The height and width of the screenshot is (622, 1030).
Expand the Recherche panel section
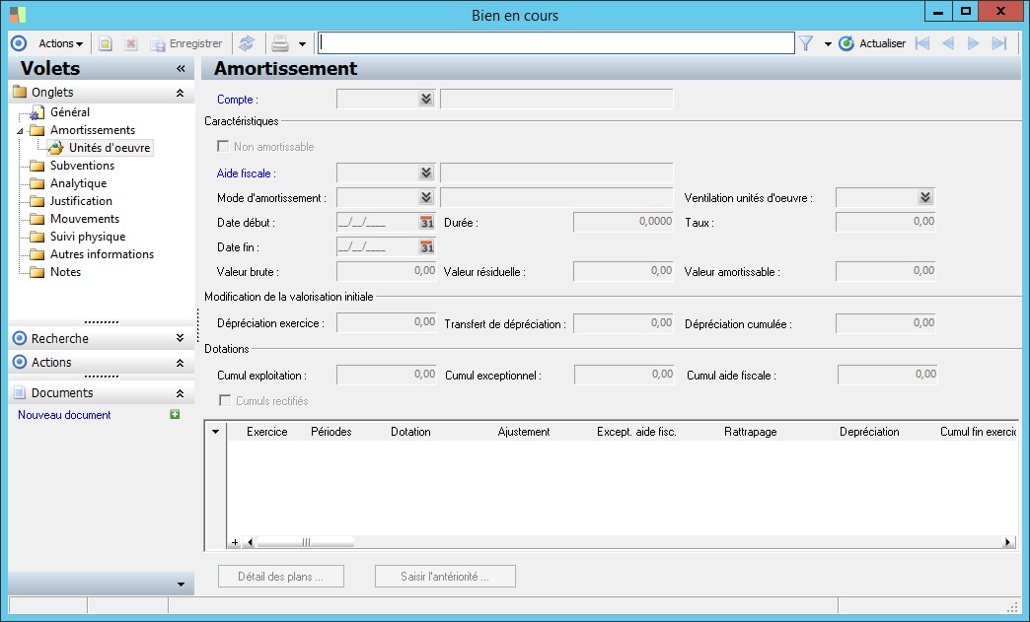[180, 338]
